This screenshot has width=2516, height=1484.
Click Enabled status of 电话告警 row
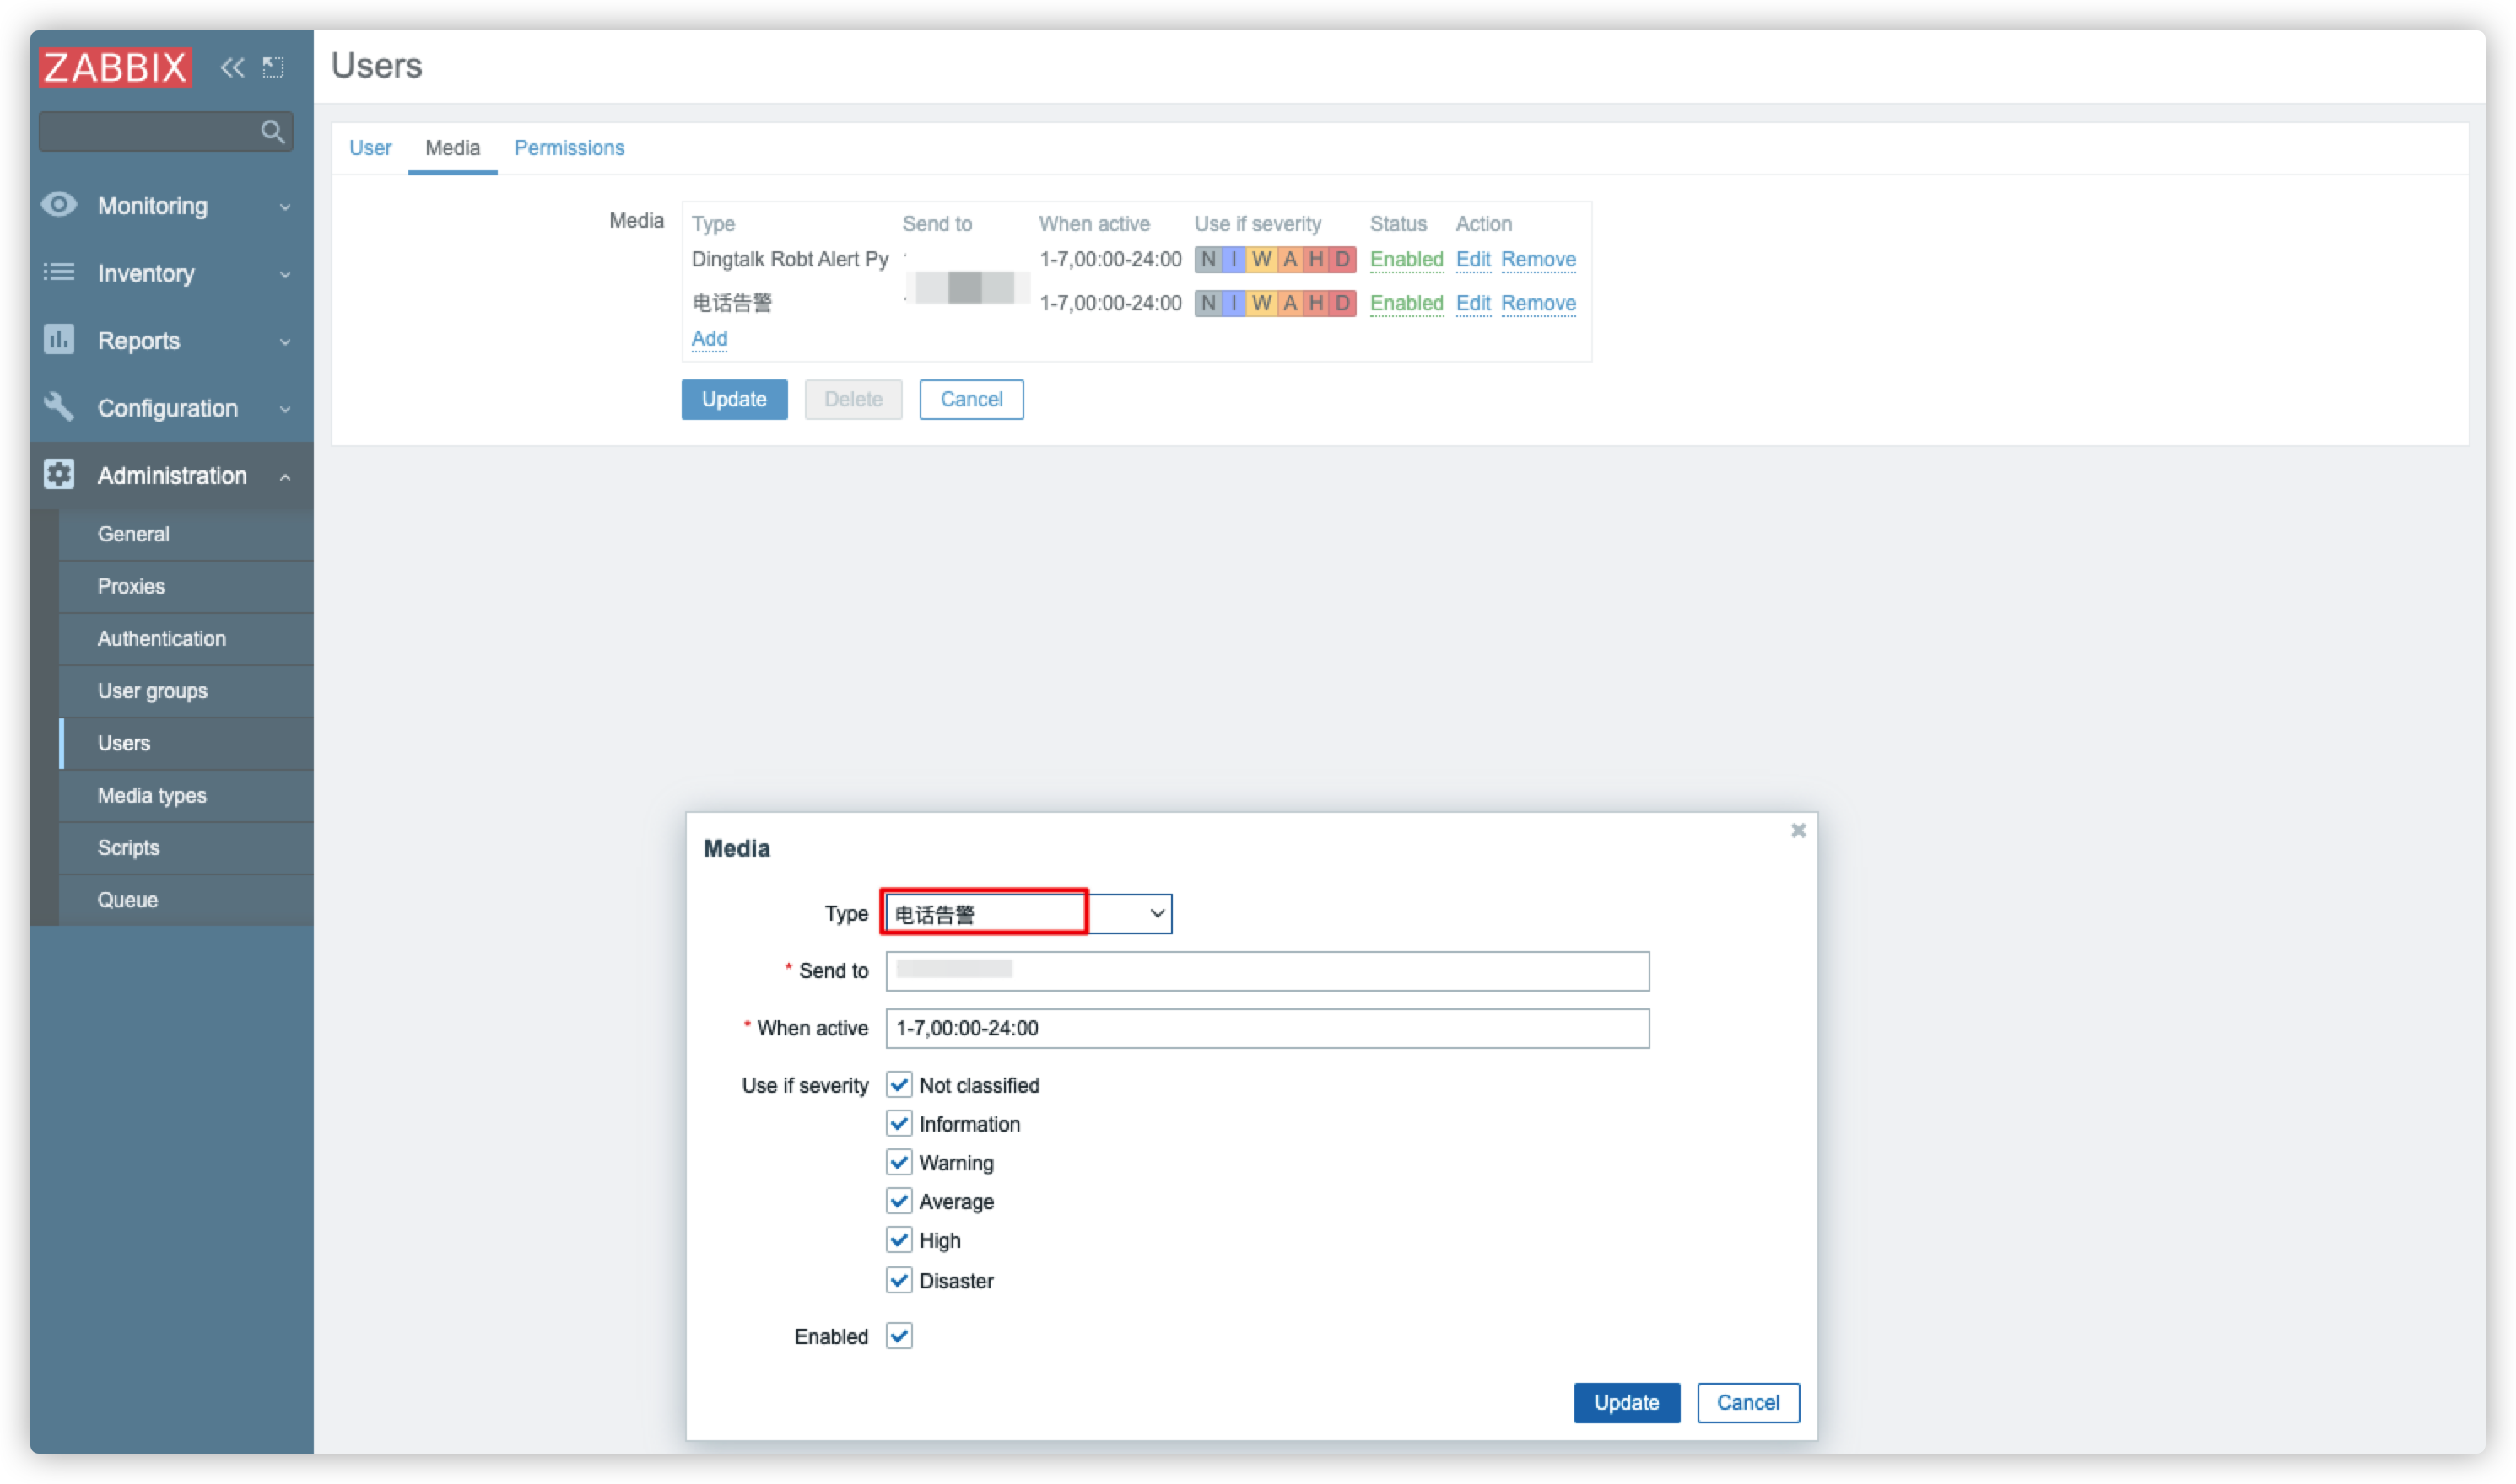click(1406, 303)
